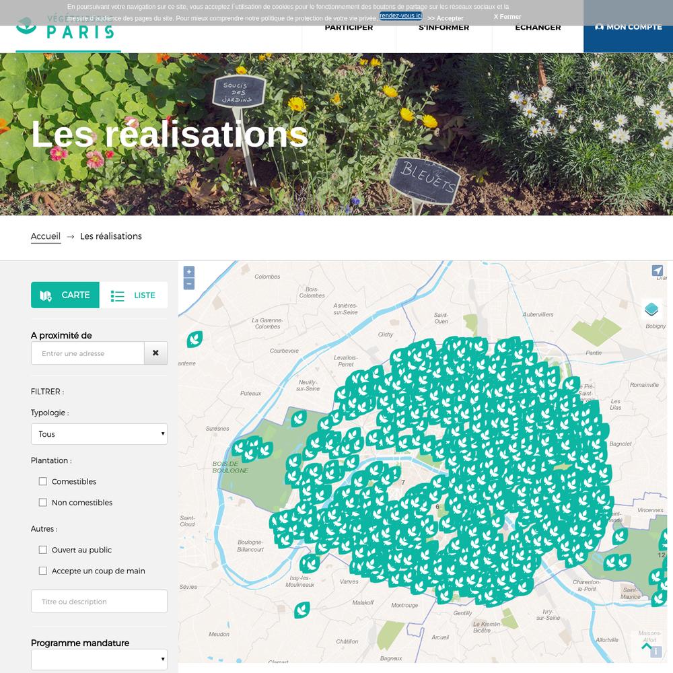
Task: Open the Programme mandature dropdown
Action: (99, 659)
